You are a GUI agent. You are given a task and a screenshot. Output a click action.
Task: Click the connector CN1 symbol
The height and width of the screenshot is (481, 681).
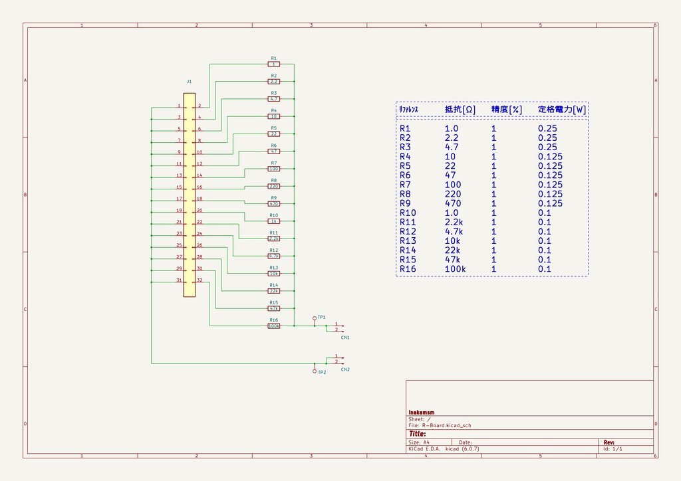coord(336,329)
